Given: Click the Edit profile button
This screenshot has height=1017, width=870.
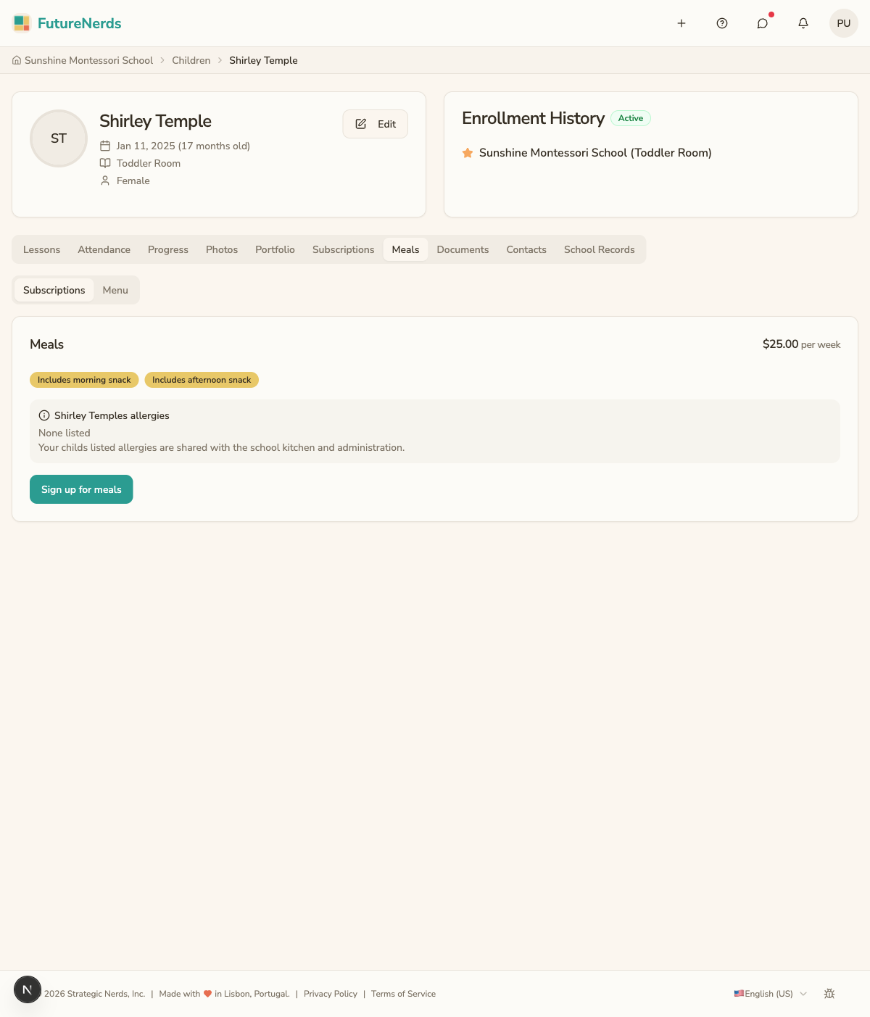Looking at the screenshot, I should pyautogui.click(x=376, y=124).
